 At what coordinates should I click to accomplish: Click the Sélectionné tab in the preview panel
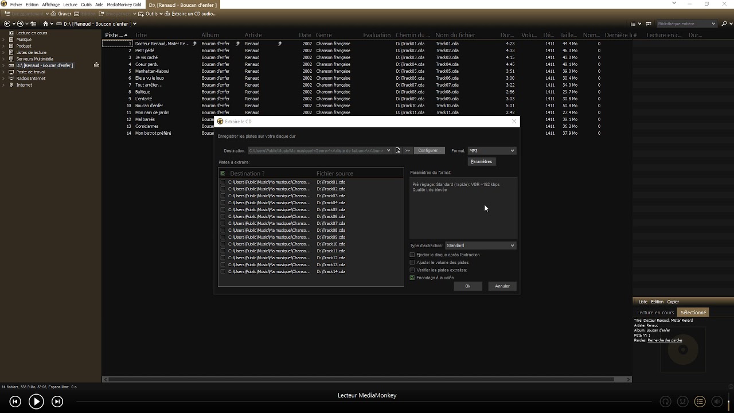pos(693,313)
